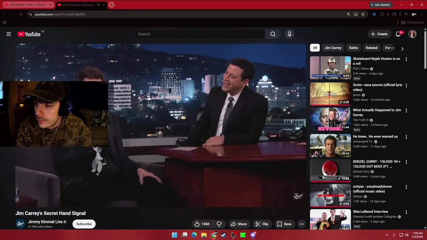Like the video with thumbs-up 136K
This screenshot has width=427, height=240.
[x=202, y=224]
